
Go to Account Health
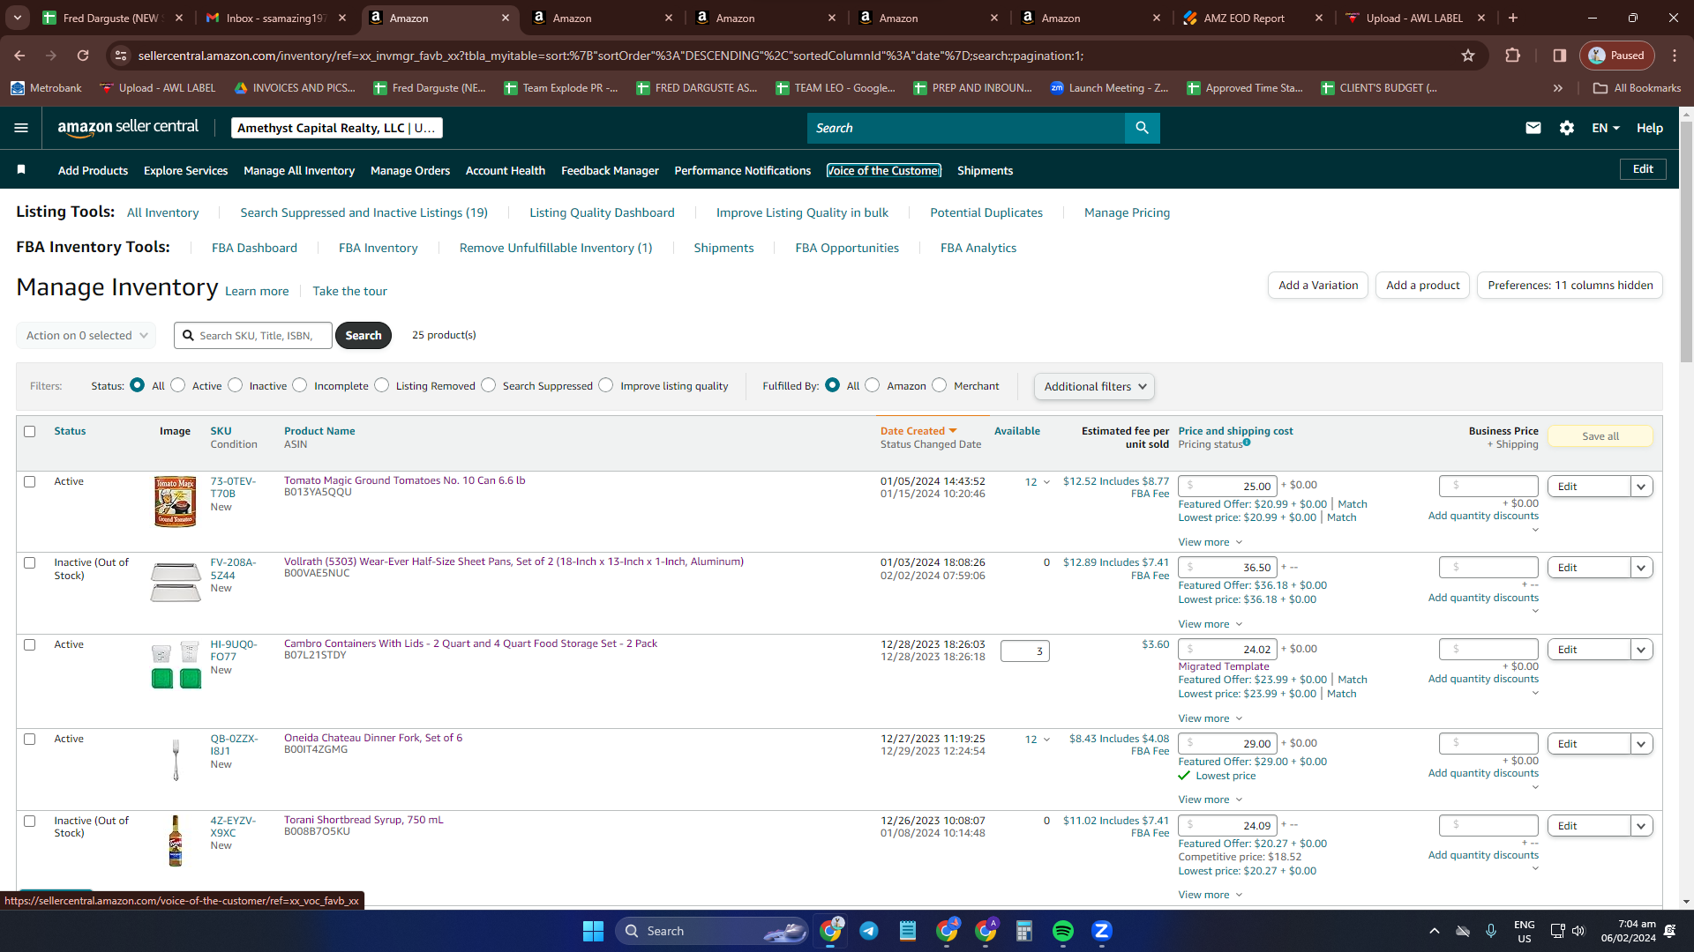(x=506, y=170)
